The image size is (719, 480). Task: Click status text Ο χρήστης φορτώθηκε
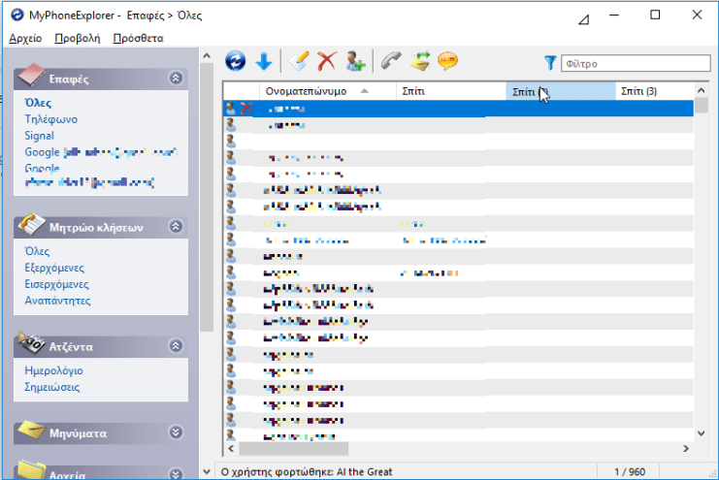click(307, 471)
